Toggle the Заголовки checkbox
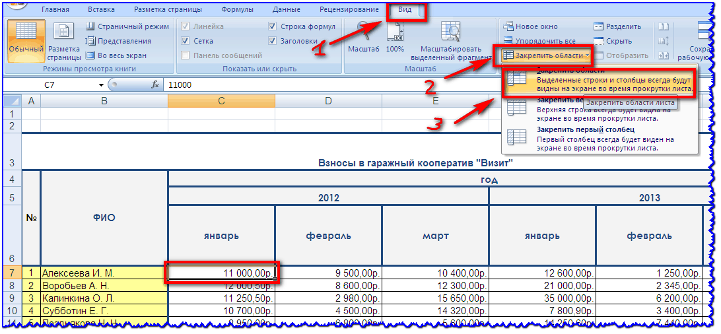 tap(273, 41)
